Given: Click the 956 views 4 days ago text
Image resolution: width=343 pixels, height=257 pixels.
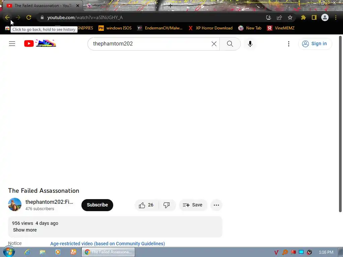Looking at the screenshot, I should 35,223.
